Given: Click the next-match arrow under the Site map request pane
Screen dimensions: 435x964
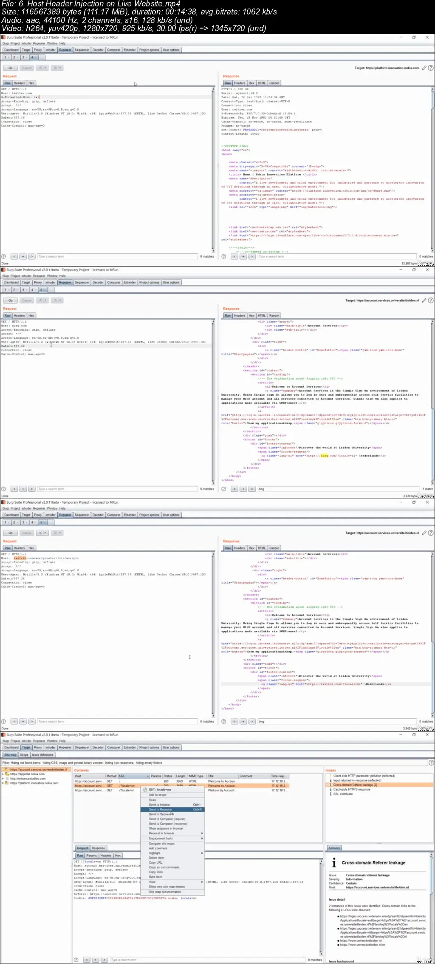Looking at the screenshot, I should point(104,960).
